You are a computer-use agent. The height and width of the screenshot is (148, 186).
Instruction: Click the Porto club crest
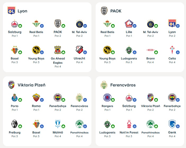(x=15, y=98)
